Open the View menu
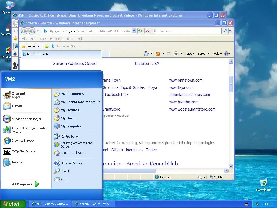Screen dimensions: 277x208 [43, 39]
